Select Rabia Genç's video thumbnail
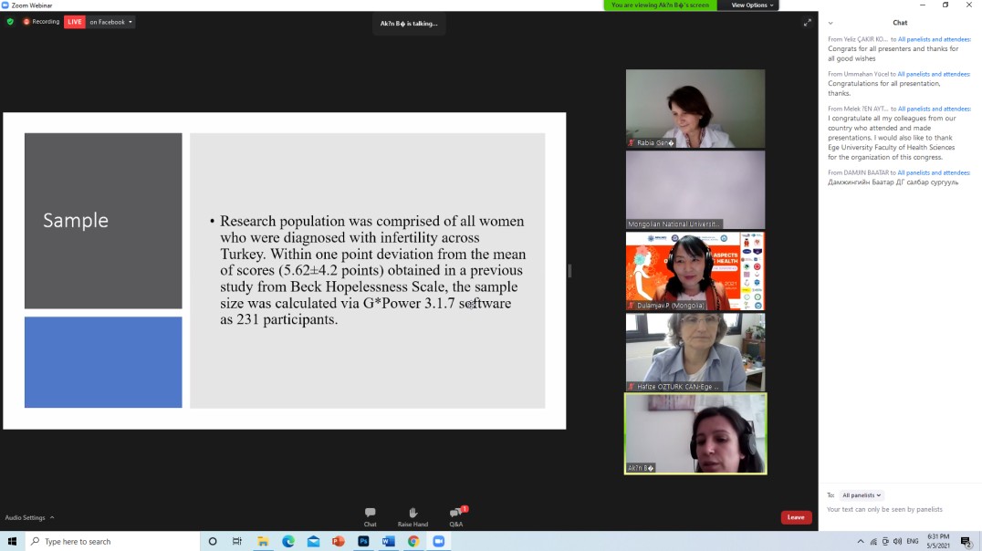Viewport: 982px width, 551px height. point(695,109)
